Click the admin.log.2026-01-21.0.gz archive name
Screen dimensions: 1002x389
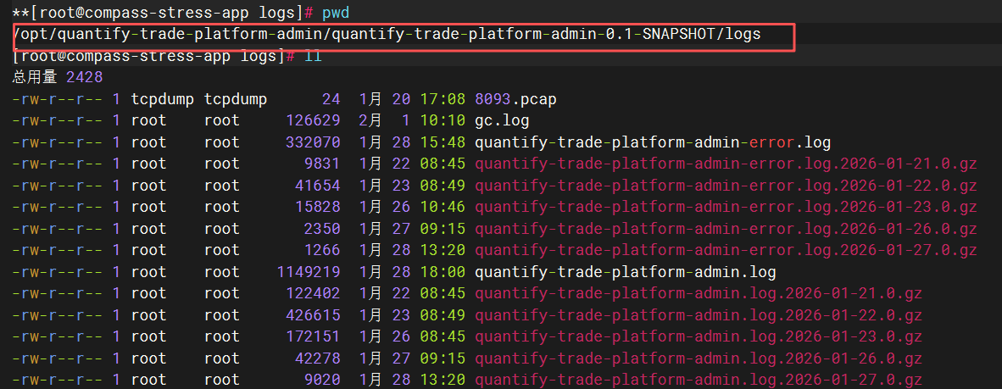698,293
